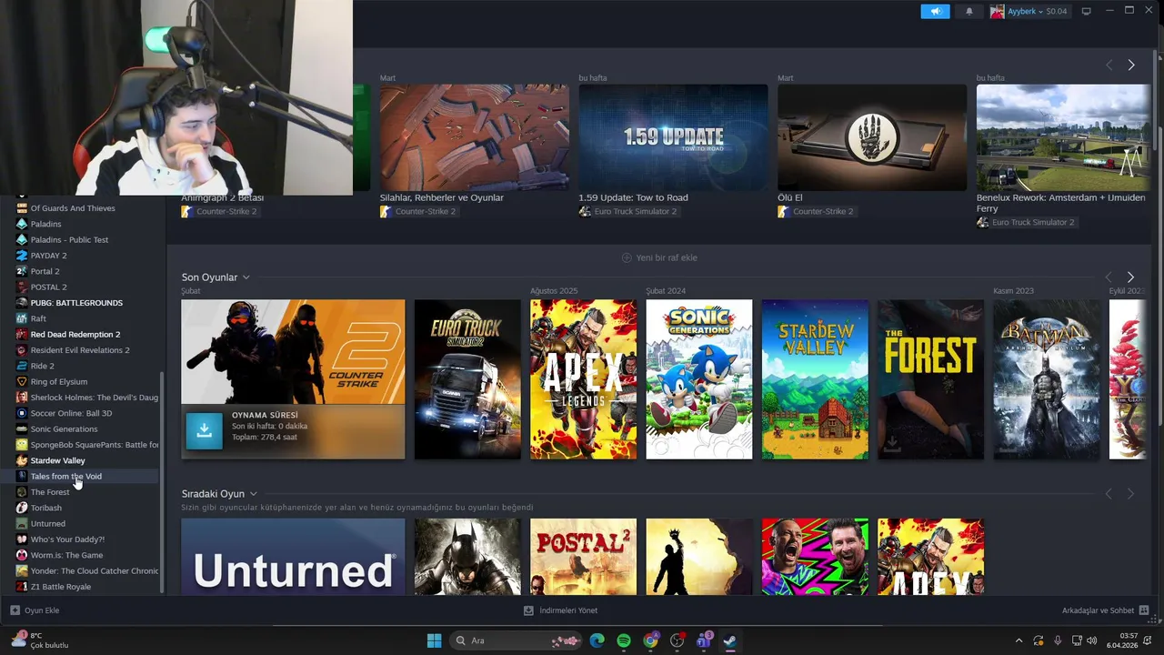Open the Steam announcements megaphone button
Screen dimensions: 1164x655
tap(935, 11)
